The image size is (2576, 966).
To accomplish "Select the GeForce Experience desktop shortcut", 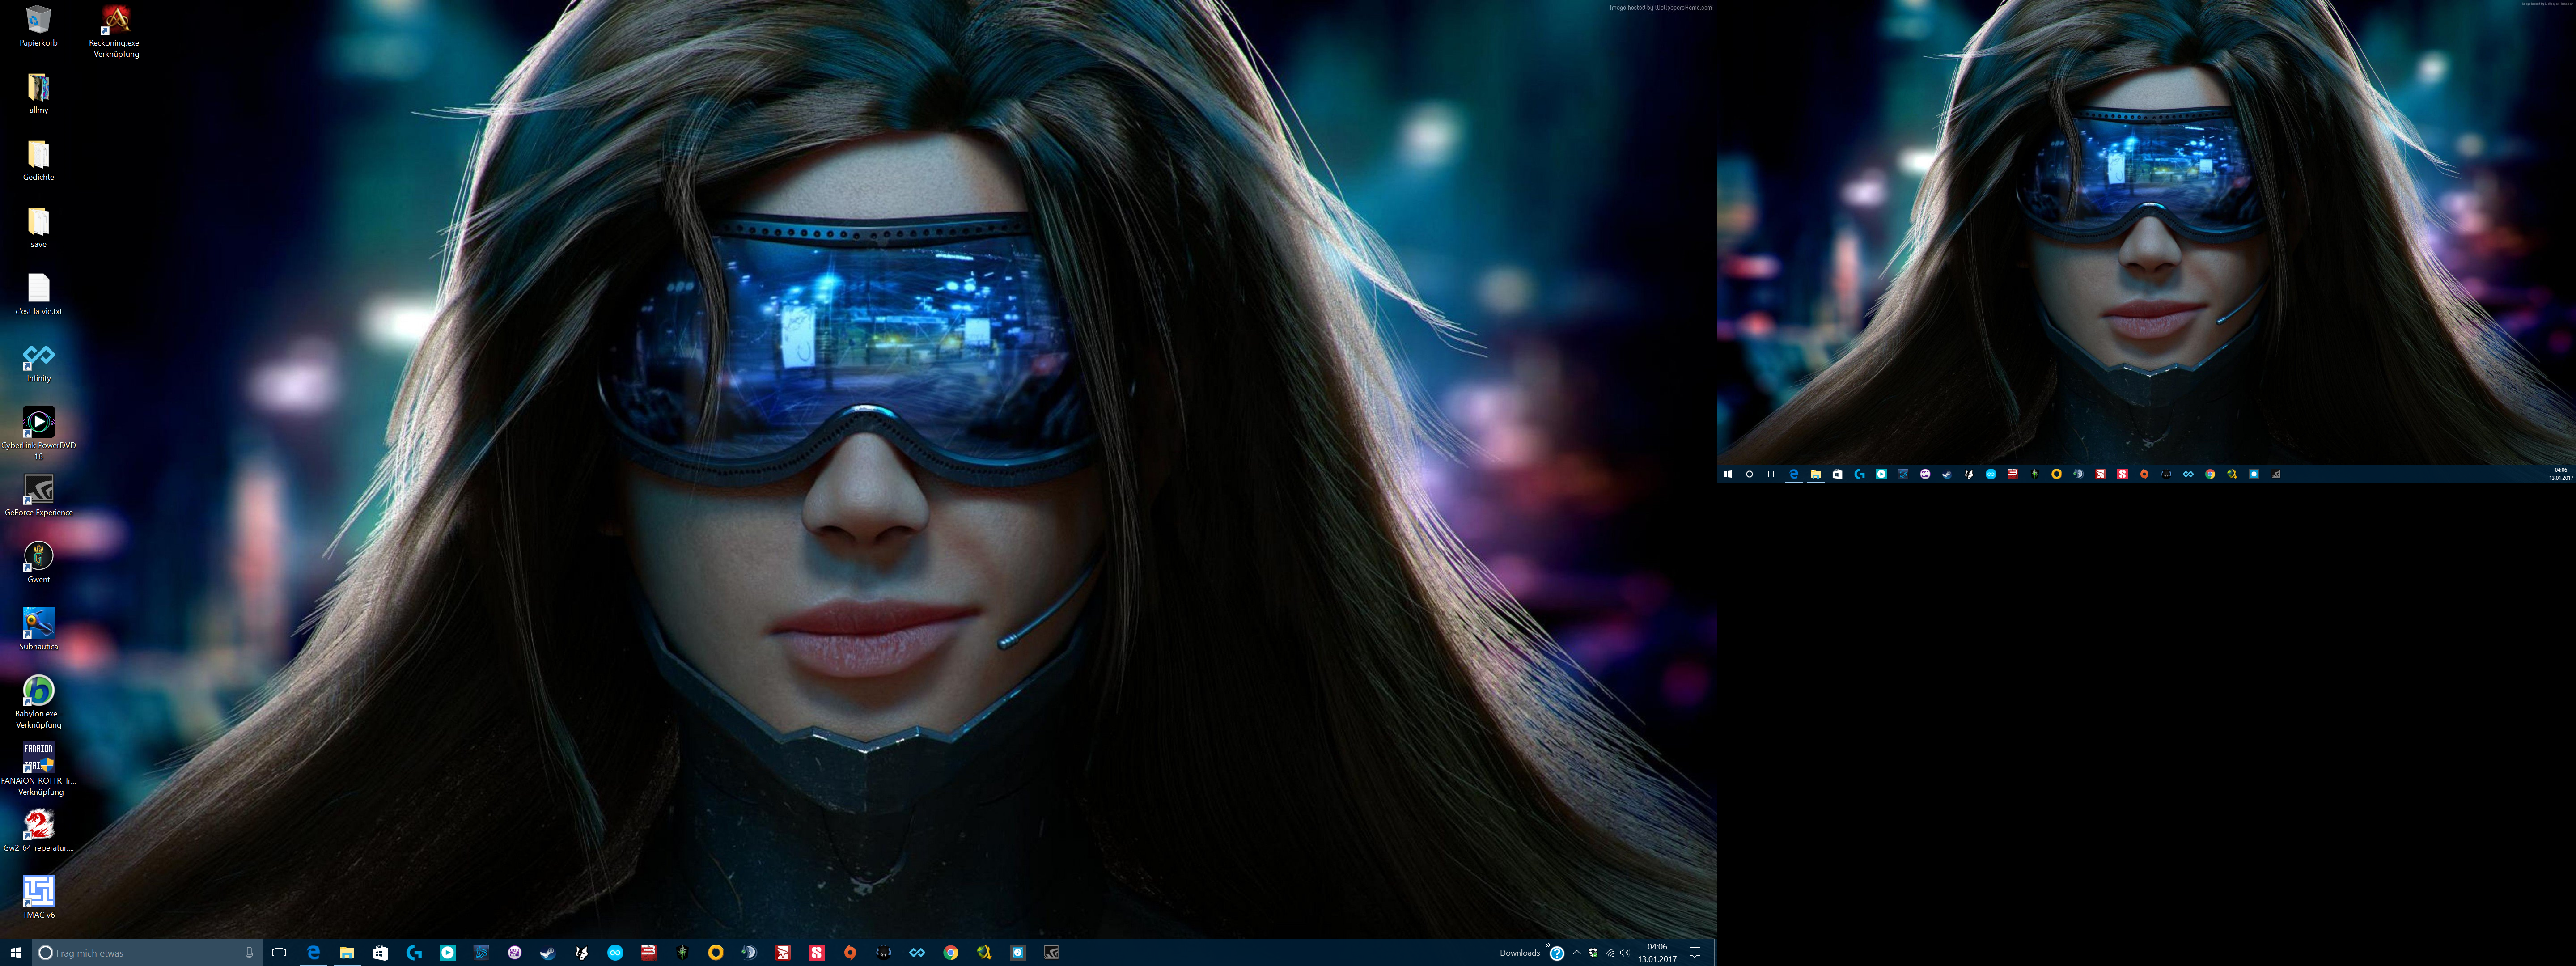I will [38, 494].
